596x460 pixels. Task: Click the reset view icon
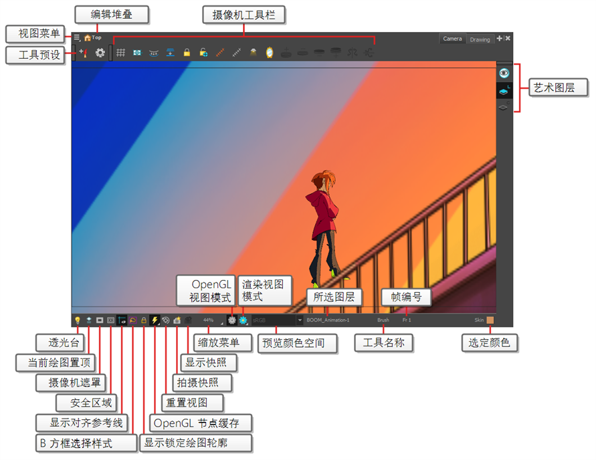coord(166,320)
